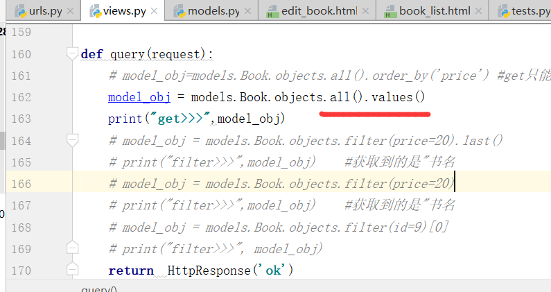Close the views.py tab
Screen dimensions: 551x292
click(154, 11)
